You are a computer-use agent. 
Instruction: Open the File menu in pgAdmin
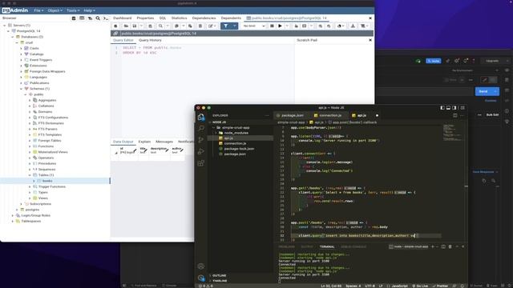tap(38, 10)
